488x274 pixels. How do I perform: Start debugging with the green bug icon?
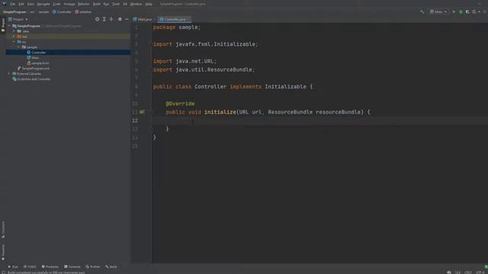pyautogui.click(x=461, y=12)
